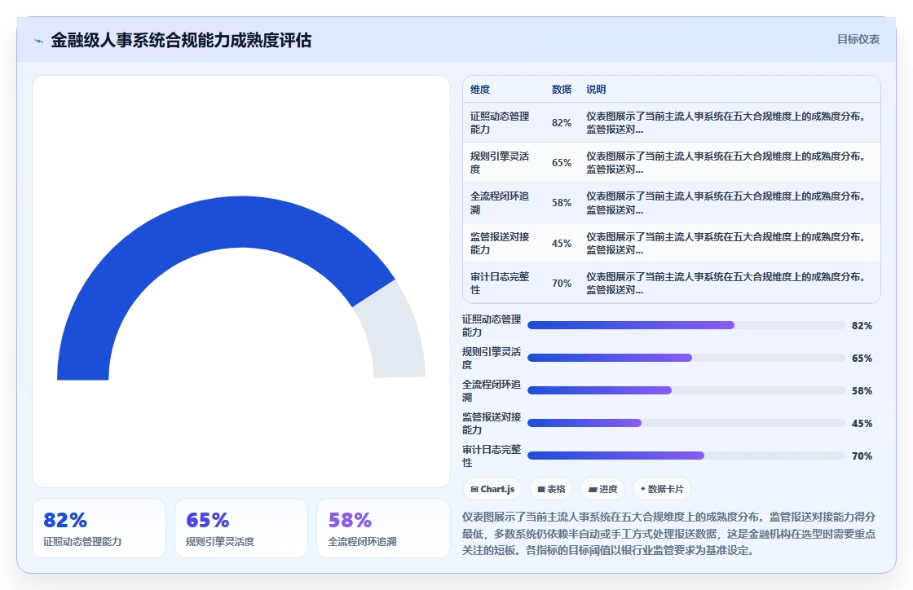Click the 维度 column header
The width and height of the screenshot is (913, 590).
pos(480,89)
